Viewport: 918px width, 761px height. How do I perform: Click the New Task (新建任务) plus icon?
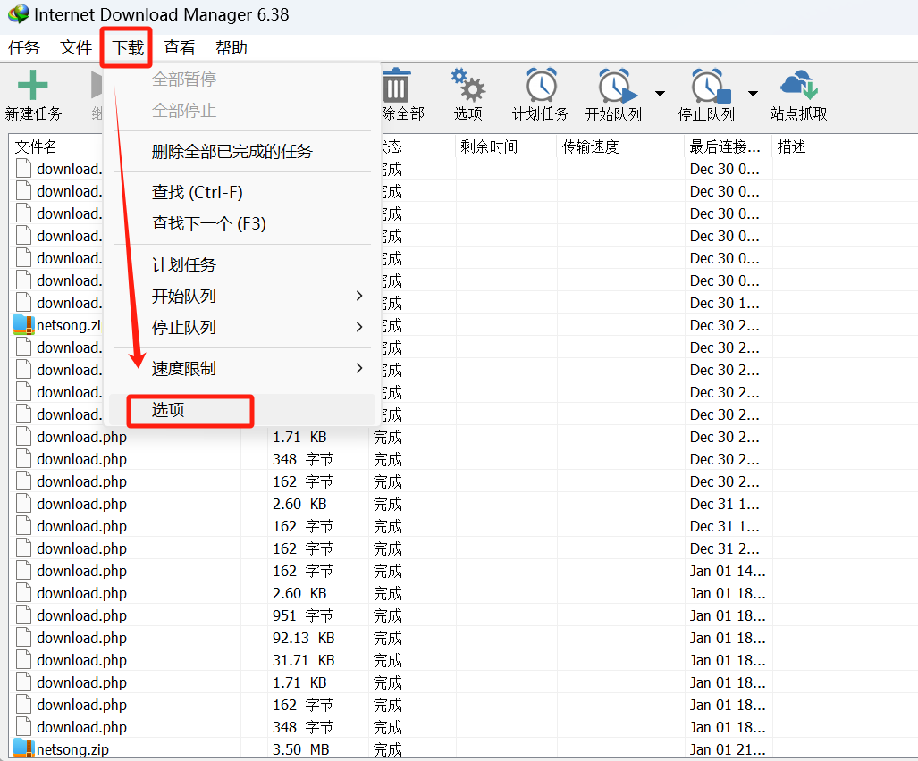[x=33, y=86]
